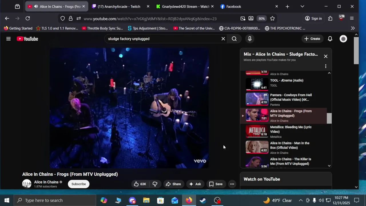Screen dimensions: 366x206
Task: Open Windows notification center
Action: (357, 200)
